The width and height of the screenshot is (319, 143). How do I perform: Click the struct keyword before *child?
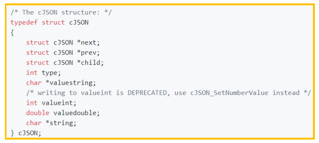(x=38, y=63)
